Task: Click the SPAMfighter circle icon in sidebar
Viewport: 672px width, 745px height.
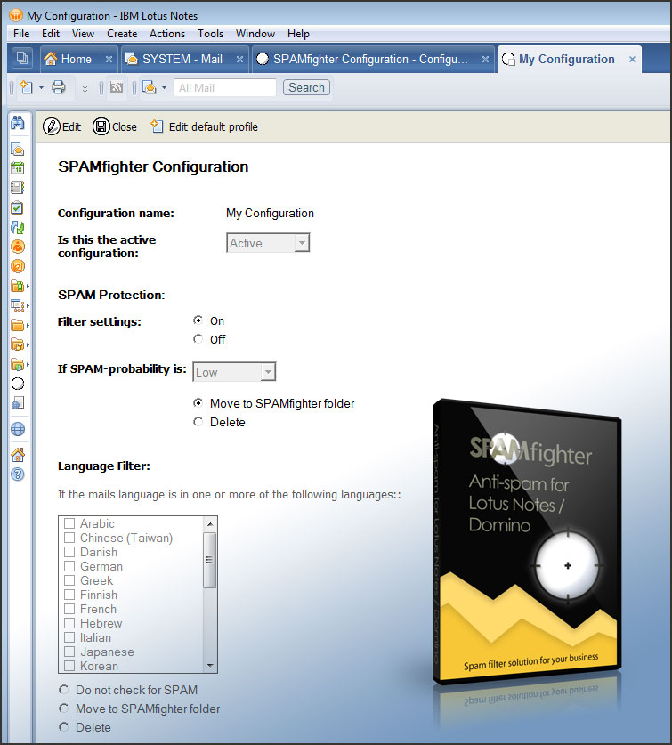Action: [x=18, y=384]
